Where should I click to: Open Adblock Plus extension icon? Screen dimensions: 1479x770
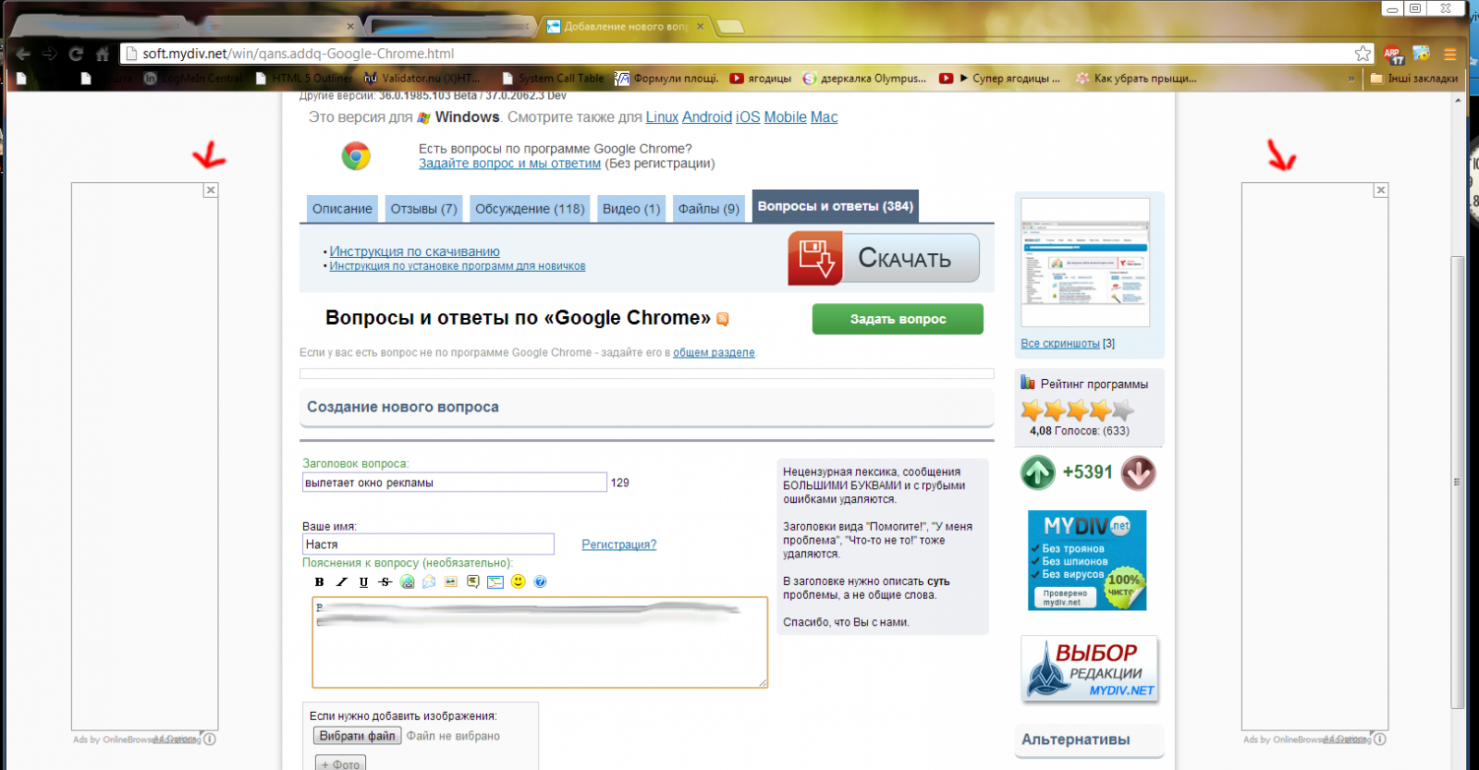click(1393, 55)
